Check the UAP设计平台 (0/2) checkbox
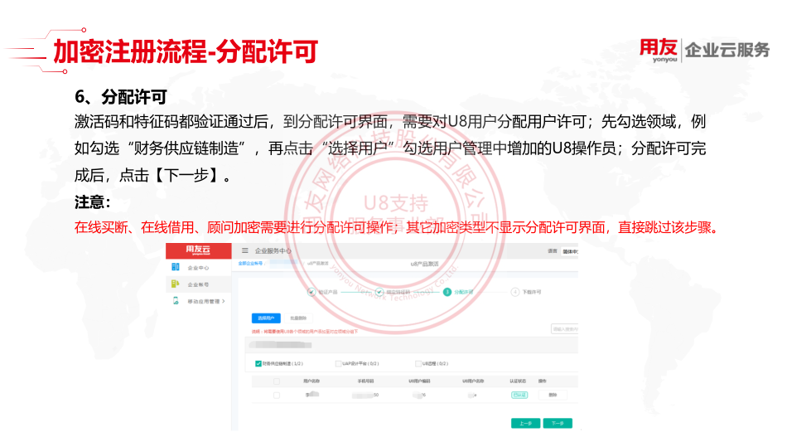787x442 pixels. pyautogui.click(x=338, y=364)
